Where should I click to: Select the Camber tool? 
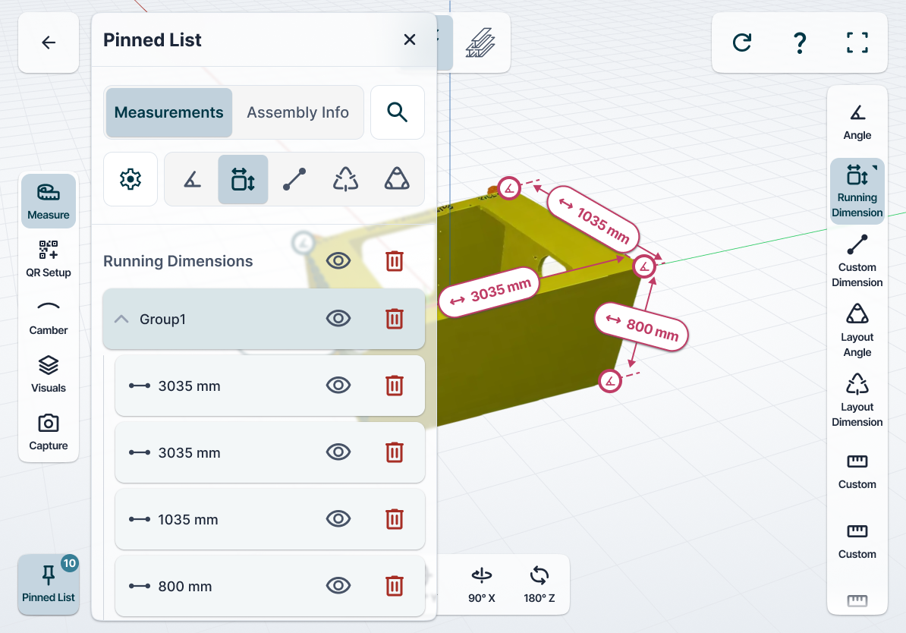[49, 316]
